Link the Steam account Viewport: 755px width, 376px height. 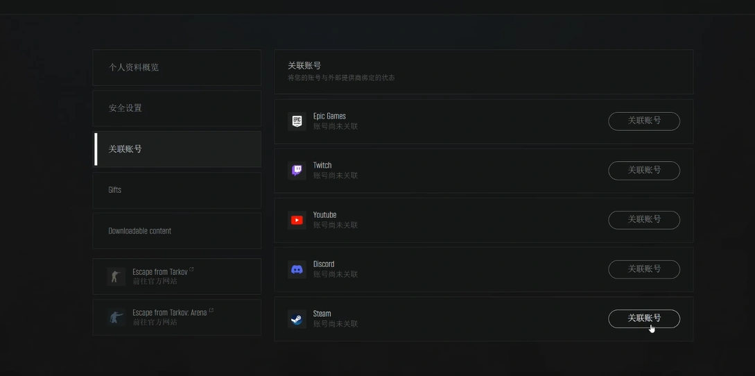coord(644,318)
